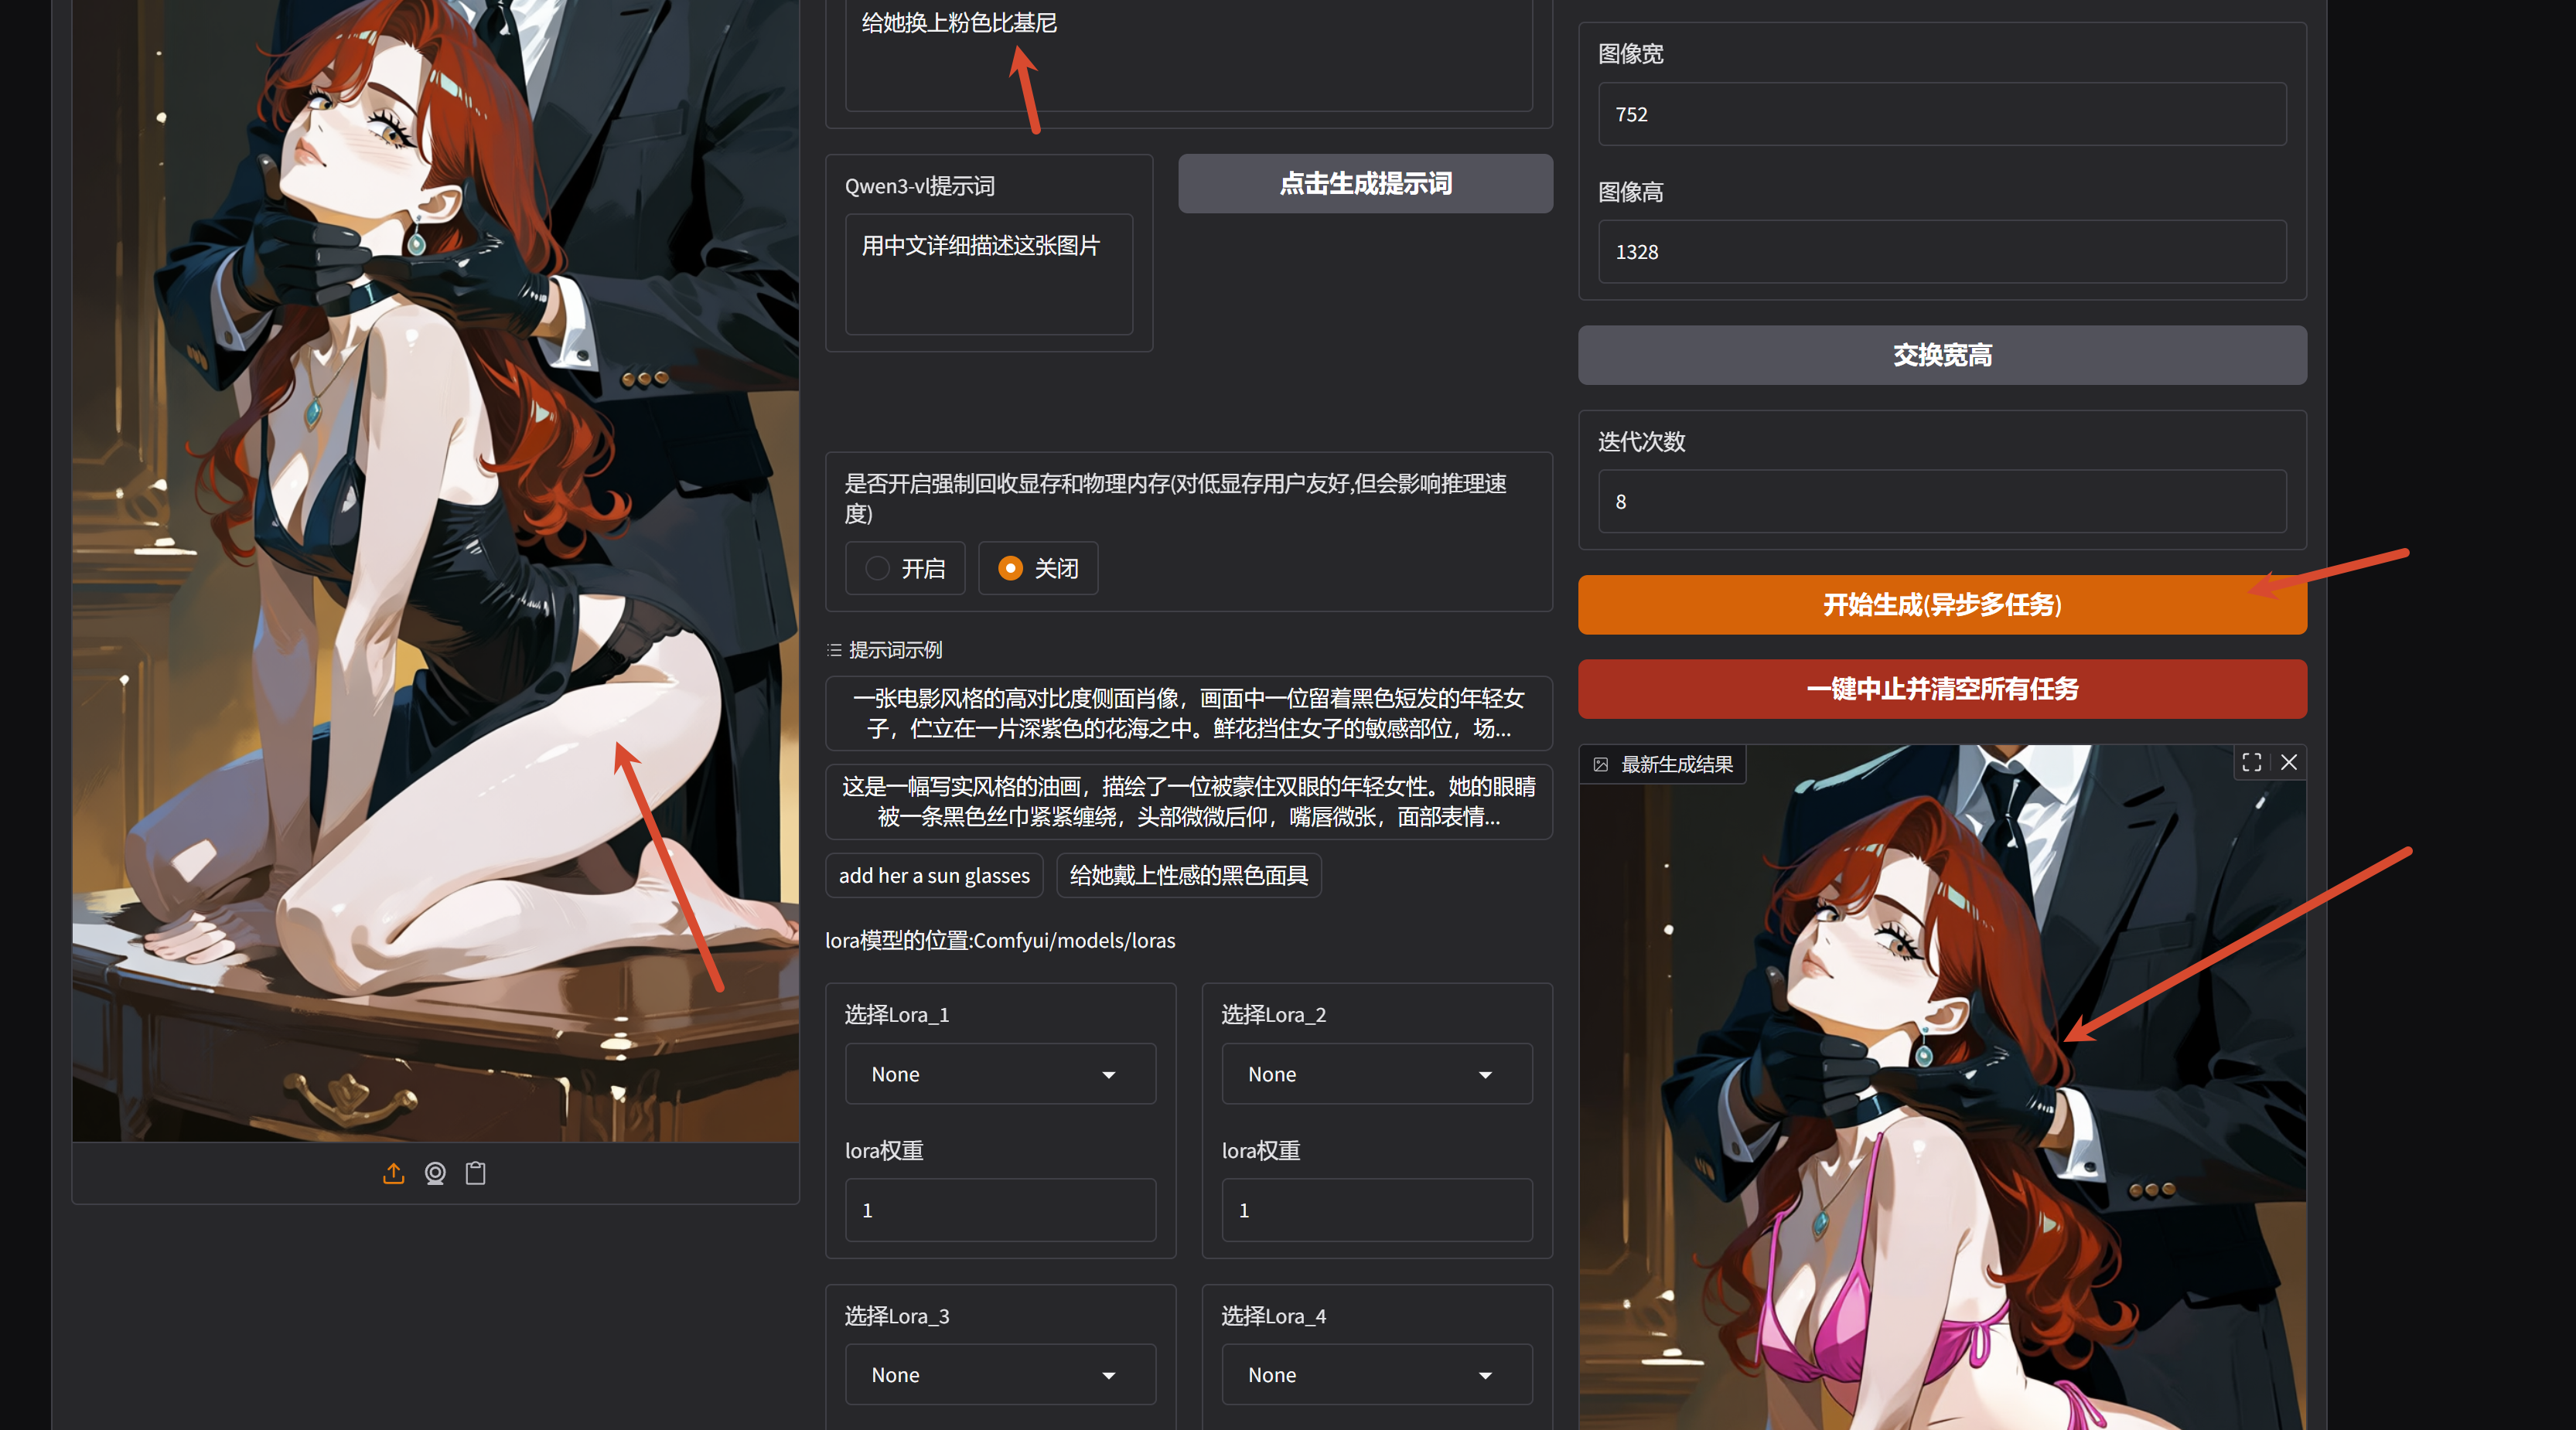Click the upload image icon below input image
The image size is (2576, 1430).
coord(393,1173)
